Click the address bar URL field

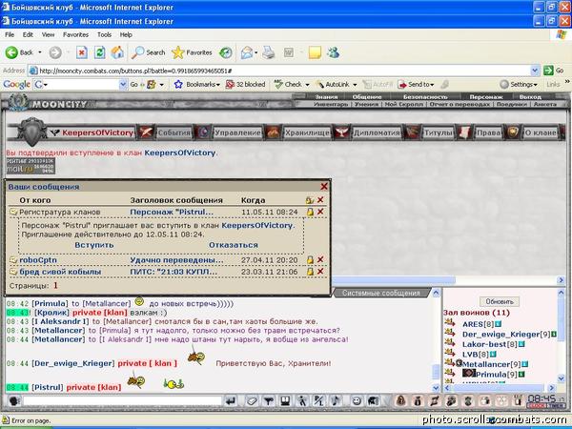[x=279, y=71]
